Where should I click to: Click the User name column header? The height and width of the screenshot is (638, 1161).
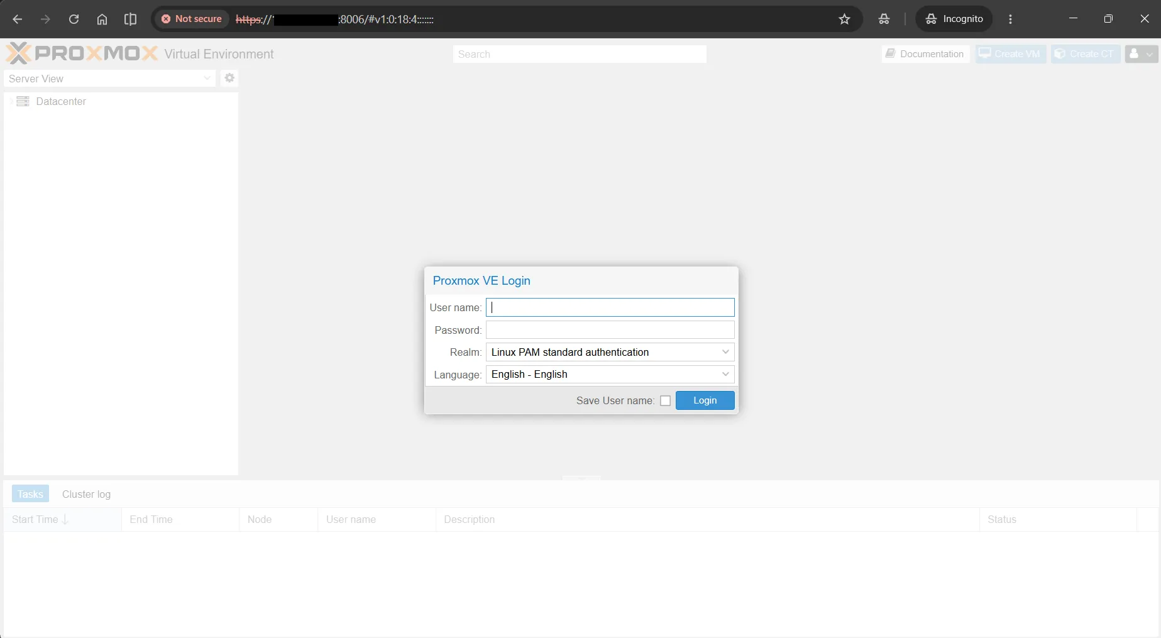tap(377, 519)
